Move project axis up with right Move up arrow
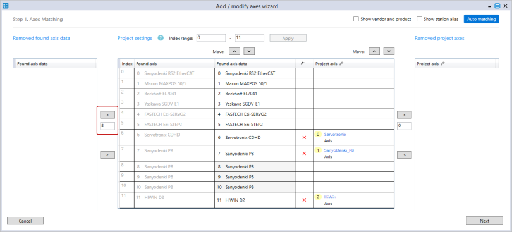The width and height of the screenshot is (512, 232). tap(374, 51)
